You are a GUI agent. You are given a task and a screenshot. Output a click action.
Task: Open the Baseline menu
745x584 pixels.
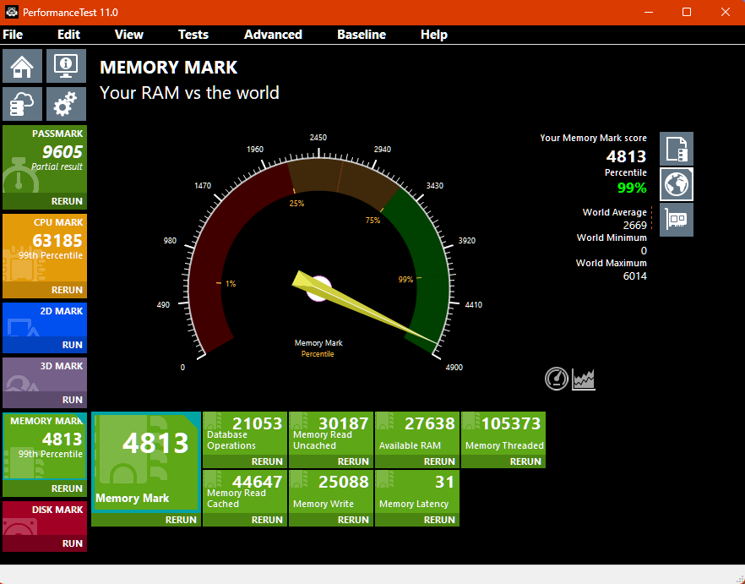362,35
